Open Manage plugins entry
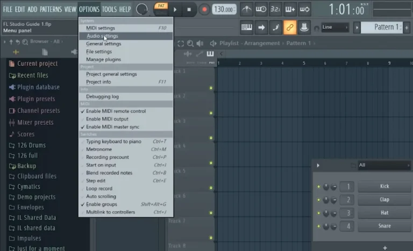 click(126, 59)
